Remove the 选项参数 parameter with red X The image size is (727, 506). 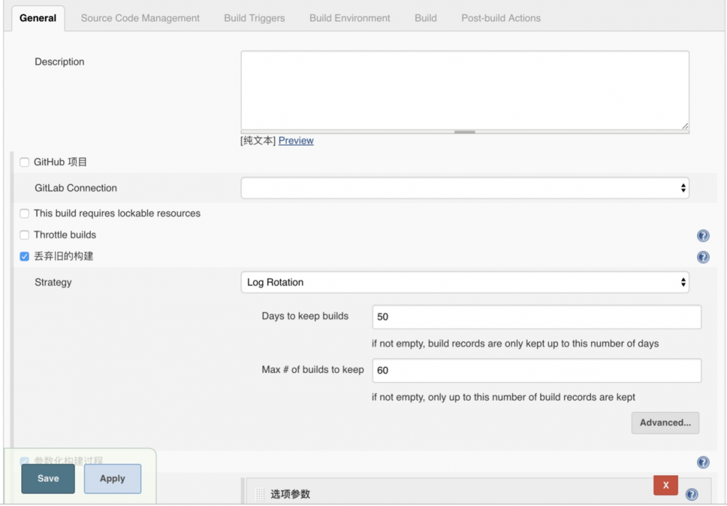667,485
